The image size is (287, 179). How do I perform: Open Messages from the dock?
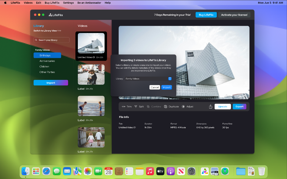(57, 171)
